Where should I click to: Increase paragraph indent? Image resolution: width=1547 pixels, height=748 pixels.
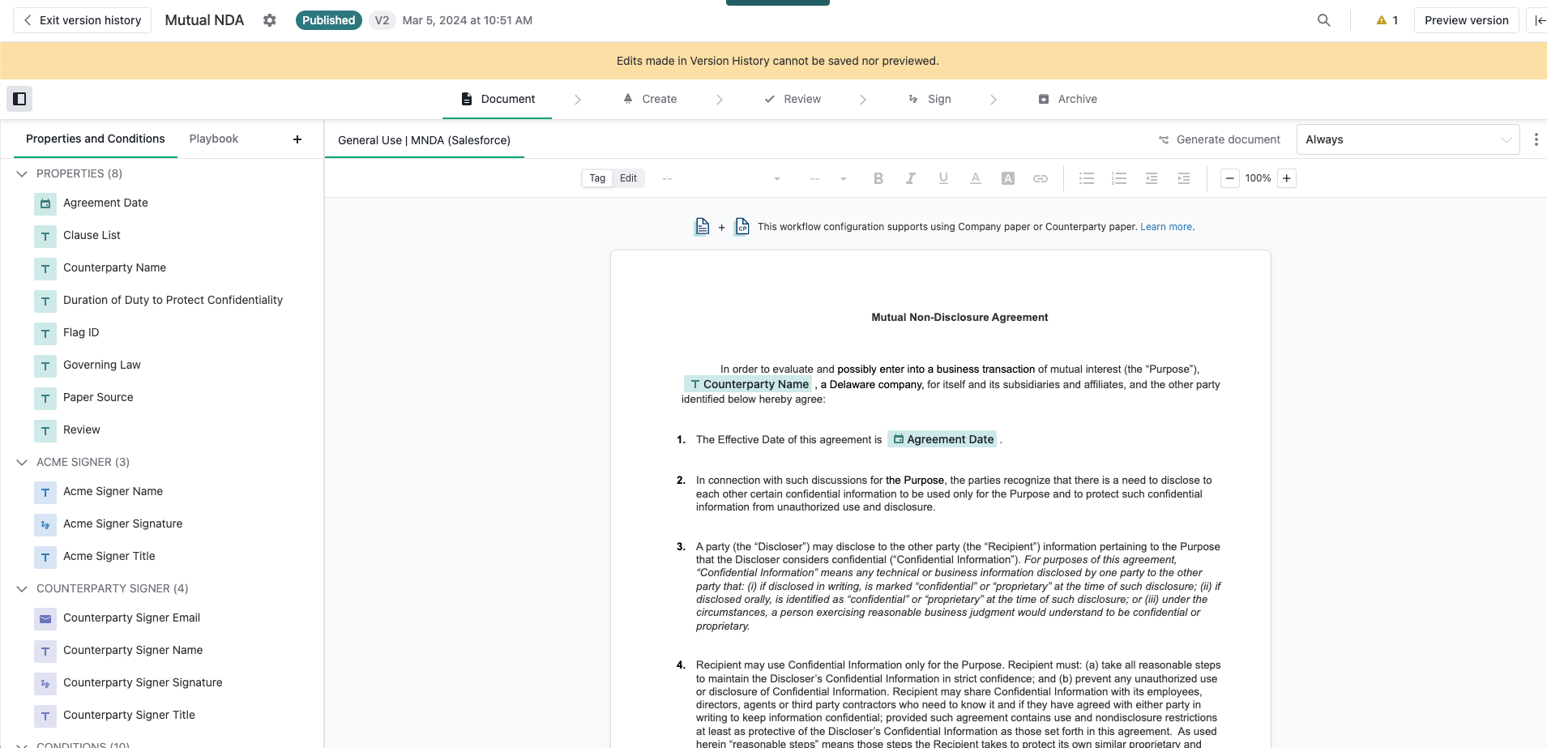[x=1184, y=178]
